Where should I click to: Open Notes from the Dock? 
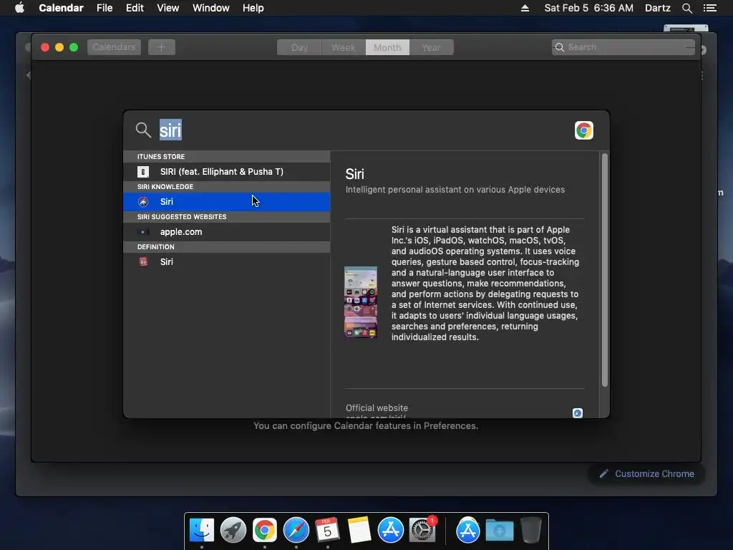click(x=359, y=531)
